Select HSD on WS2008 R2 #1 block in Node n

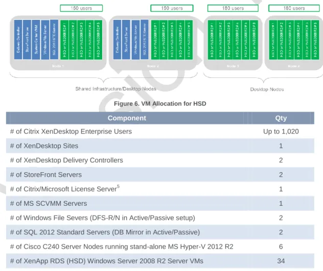(273, 40)
